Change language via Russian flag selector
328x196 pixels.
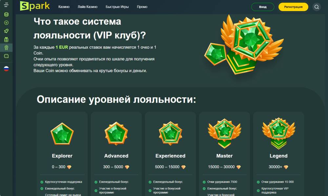[6, 69]
